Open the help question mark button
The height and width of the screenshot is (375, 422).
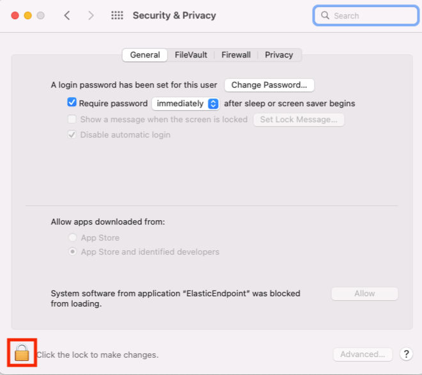(406, 354)
